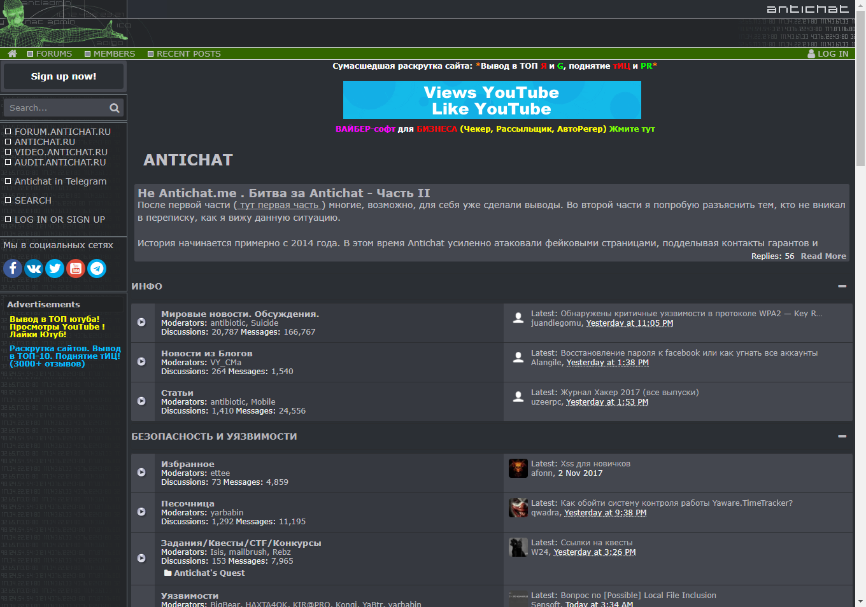The image size is (866, 607).
Task: Open the тут первая часть link
Action: [x=279, y=205]
